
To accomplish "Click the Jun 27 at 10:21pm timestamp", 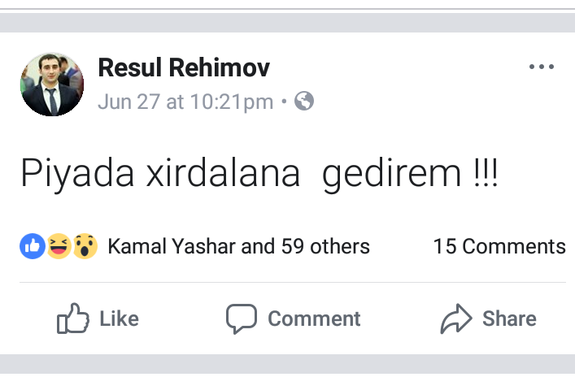I will [x=185, y=102].
